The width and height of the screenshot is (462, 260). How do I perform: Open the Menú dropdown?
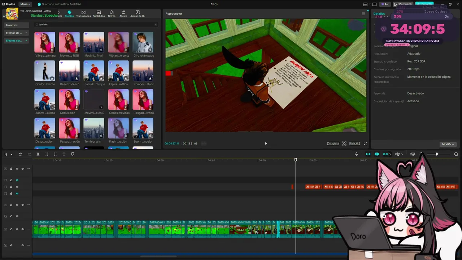pos(25,4)
